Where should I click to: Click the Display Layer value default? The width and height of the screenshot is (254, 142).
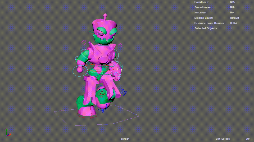pyautogui.click(x=234, y=18)
